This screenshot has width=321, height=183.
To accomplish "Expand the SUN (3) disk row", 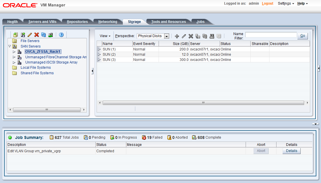I will click(x=99, y=60).
